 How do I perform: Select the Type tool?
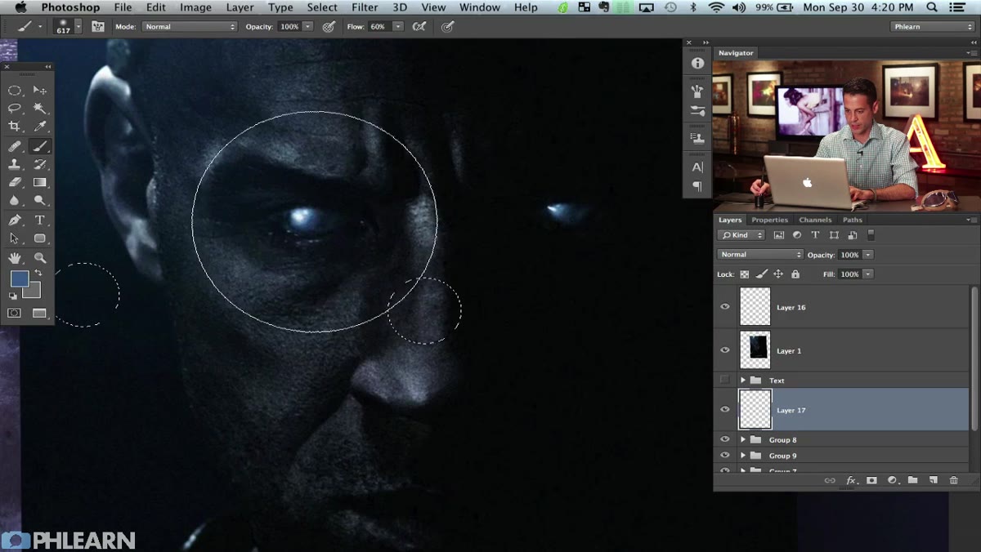click(39, 220)
